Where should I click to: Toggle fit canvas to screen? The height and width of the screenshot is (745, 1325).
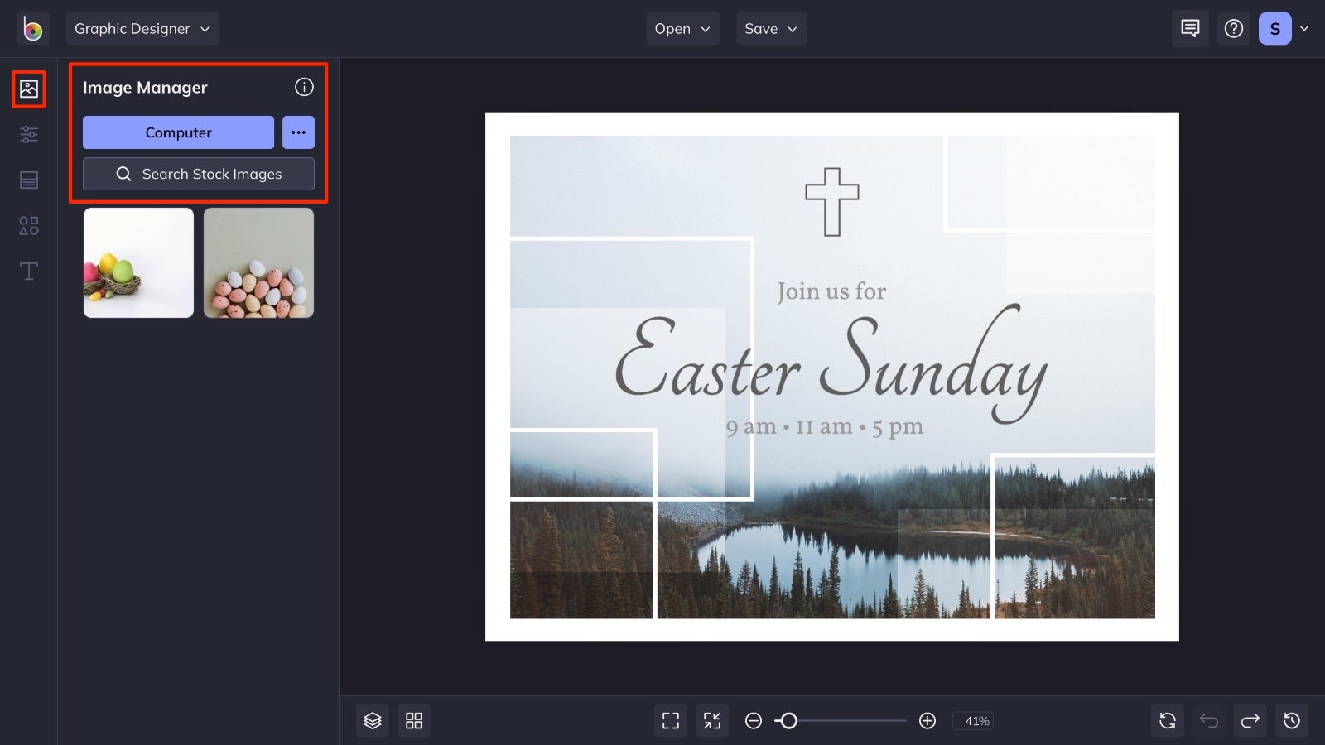coord(711,720)
